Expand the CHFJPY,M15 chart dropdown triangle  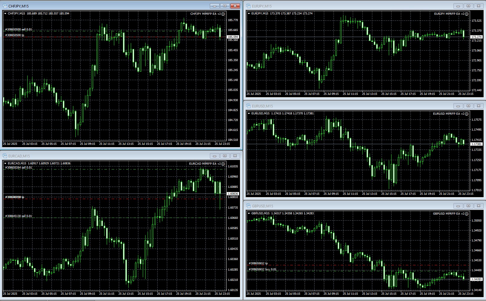(5, 14)
